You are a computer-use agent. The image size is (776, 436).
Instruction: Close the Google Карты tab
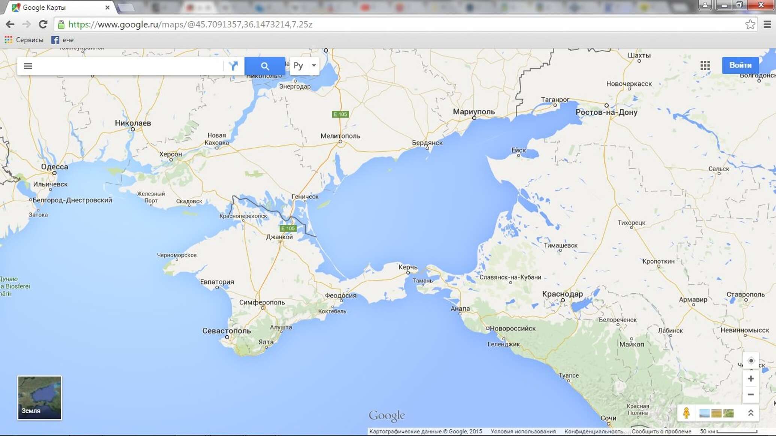pyautogui.click(x=107, y=7)
